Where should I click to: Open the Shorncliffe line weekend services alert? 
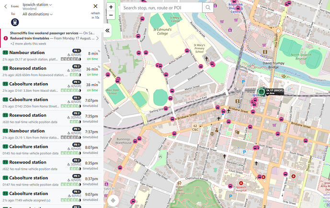click(x=52, y=33)
